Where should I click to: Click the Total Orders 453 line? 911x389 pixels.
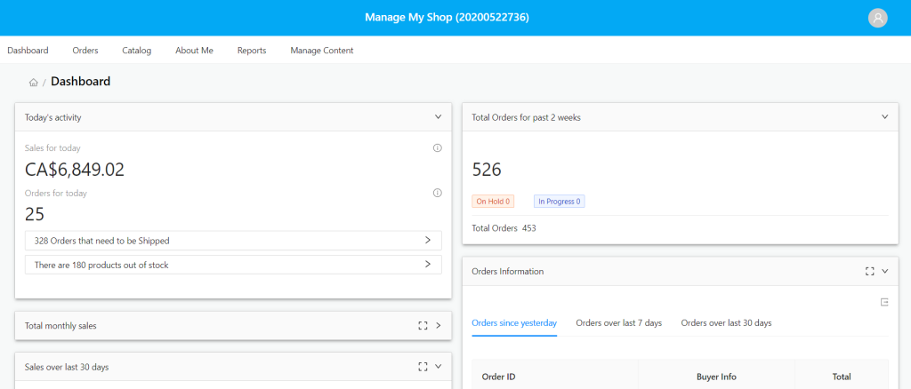pos(504,228)
